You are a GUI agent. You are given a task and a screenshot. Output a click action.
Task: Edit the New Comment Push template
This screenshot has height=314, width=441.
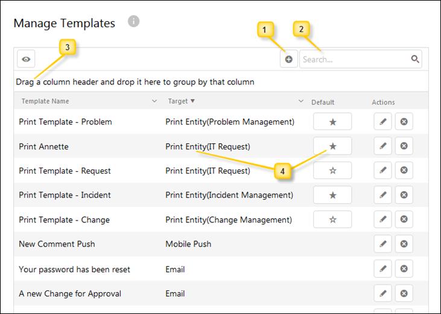click(382, 244)
